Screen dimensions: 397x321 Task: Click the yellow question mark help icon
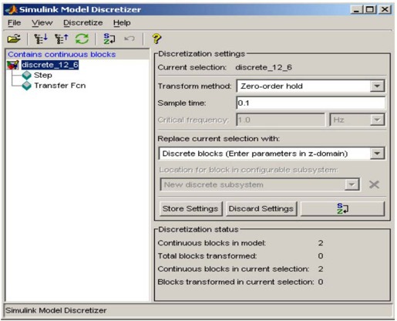pos(156,39)
